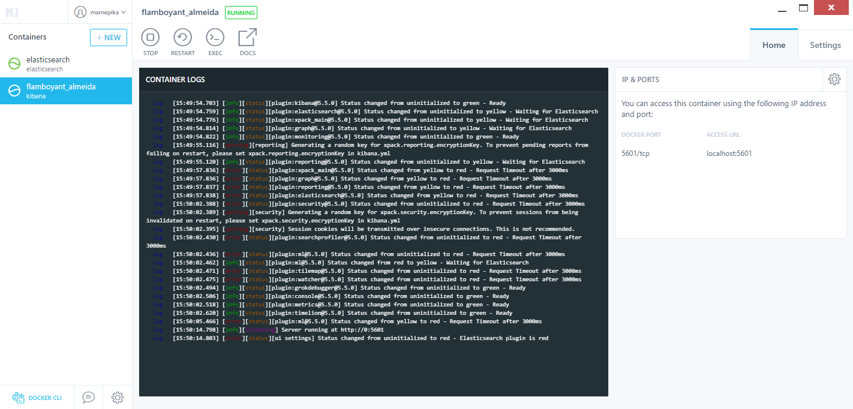This screenshot has height=409, width=853.
Task: Click the Containers sidebar heading
Action: 28,37
